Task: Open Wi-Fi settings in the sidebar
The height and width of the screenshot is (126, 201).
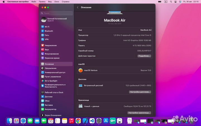Action: (x=45, y=27)
